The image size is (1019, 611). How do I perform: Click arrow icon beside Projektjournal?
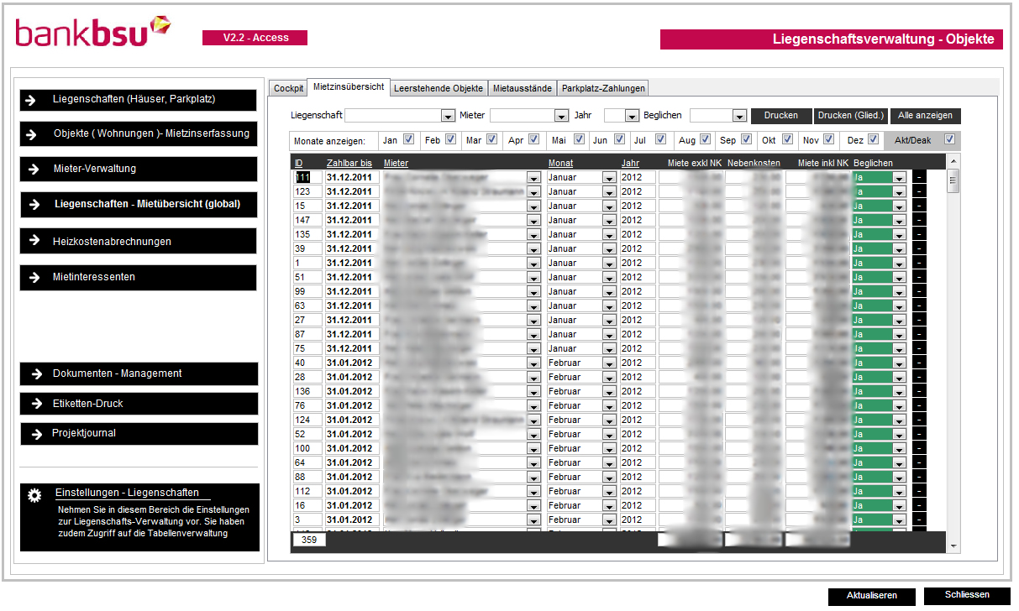pyautogui.click(x=36, y=434)
